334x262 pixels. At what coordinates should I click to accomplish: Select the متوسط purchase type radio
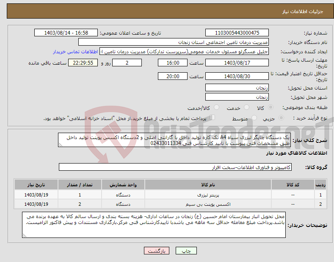point(254,118)
